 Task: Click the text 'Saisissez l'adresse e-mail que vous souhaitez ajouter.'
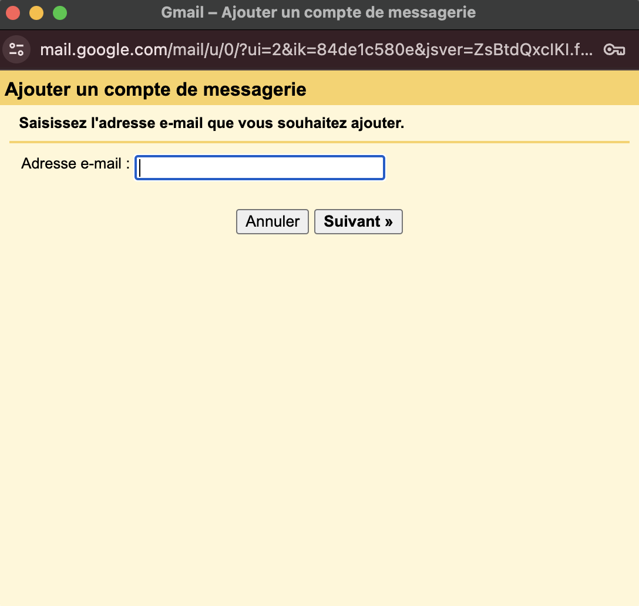point(211,123)
